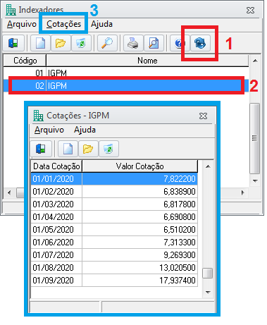Viewport: 267px width, 325px height.
Task: Click the Código column header
Action: (25, 61)
